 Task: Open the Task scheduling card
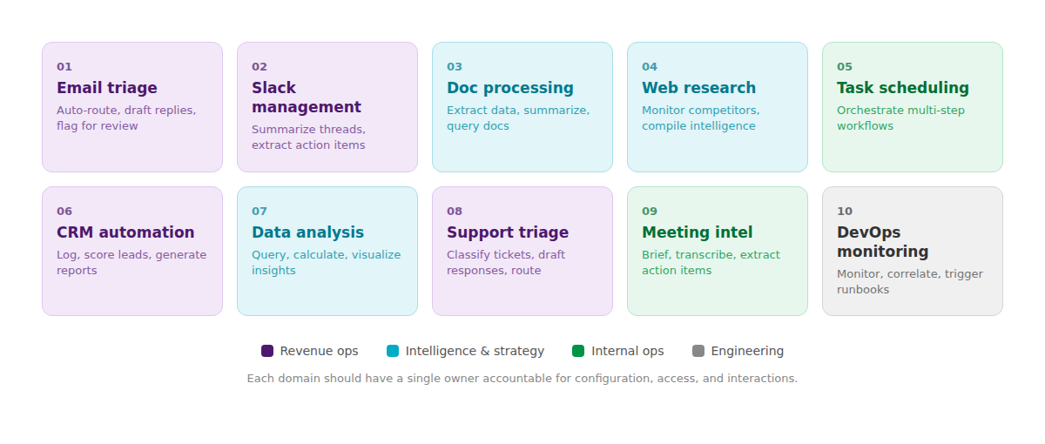tap(913, 107)
